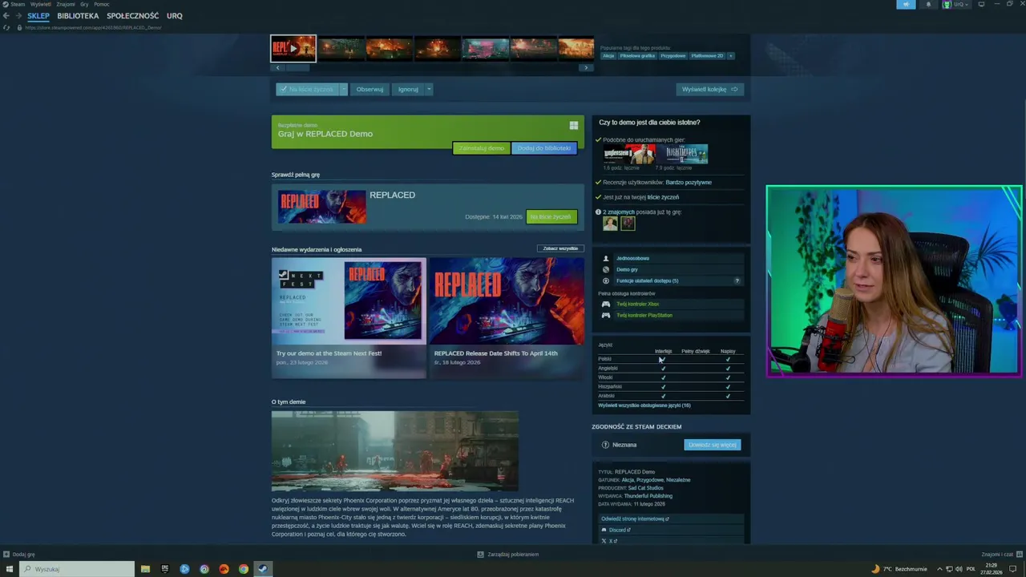Open the Pomoc menu
This screenshot has height=577, width=1026.
(x=101, y=4)
